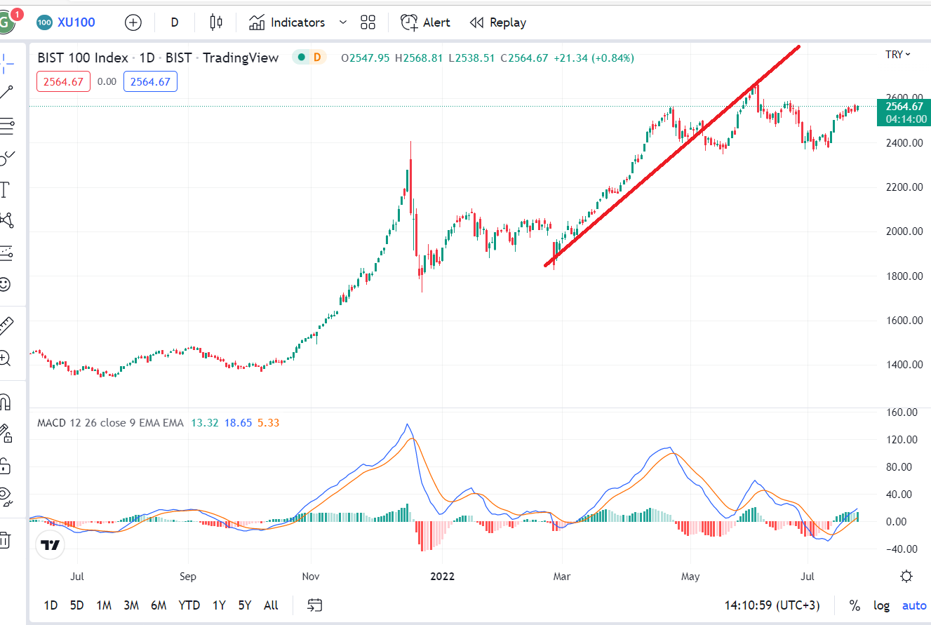Screen dimensions: 931x625
Task: Select the 5D time range
Action: tap(77, 605)
